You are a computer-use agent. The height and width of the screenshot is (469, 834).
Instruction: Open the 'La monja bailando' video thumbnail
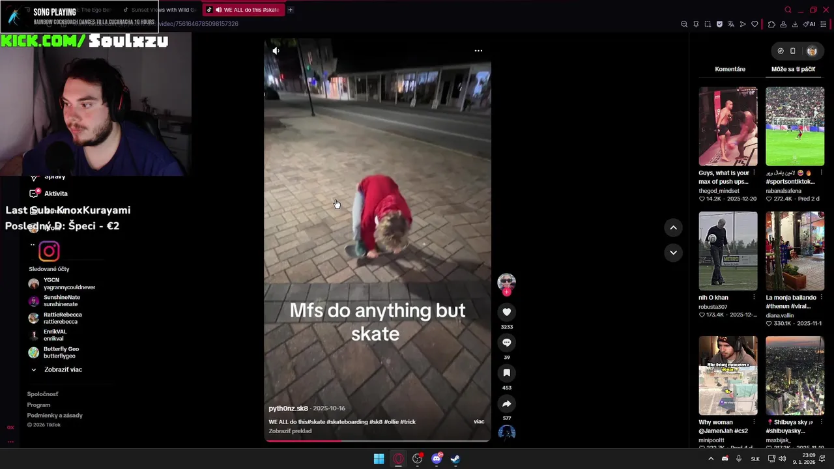pos(794,251)
